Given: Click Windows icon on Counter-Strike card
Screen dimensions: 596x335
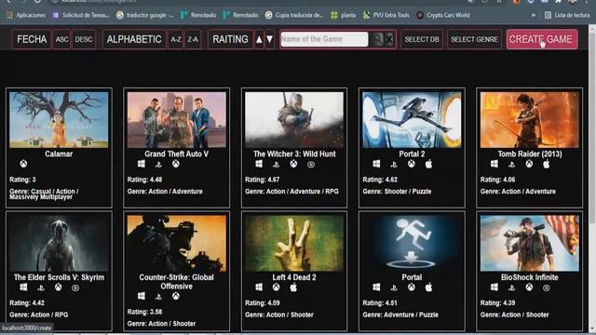Looking at the screenshot, I should [x=141, y=296].
